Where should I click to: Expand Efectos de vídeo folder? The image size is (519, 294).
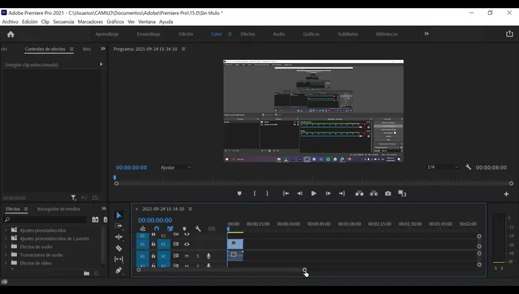point(6,263)
